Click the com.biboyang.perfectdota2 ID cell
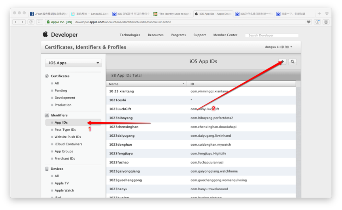This screenshot has height=210, width=342. pyautogui.click(x=212, y=118)
